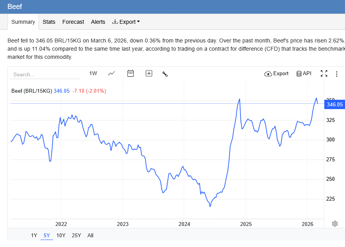Viewport: 345px width, 247px height.
Task: Click the 2025 label on the time axis
Action: tap(246, 224)
